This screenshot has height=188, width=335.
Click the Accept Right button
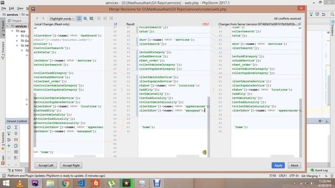(71, 166)
